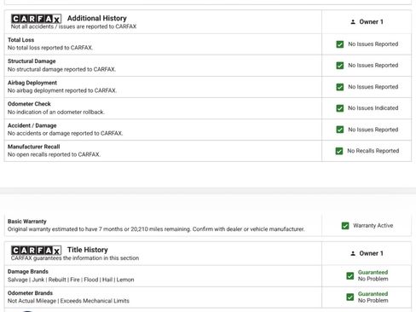Click the original warranty estimate description
Image resolution: width=416 pixels, height=312 pixels.
(x=156, y=229)
